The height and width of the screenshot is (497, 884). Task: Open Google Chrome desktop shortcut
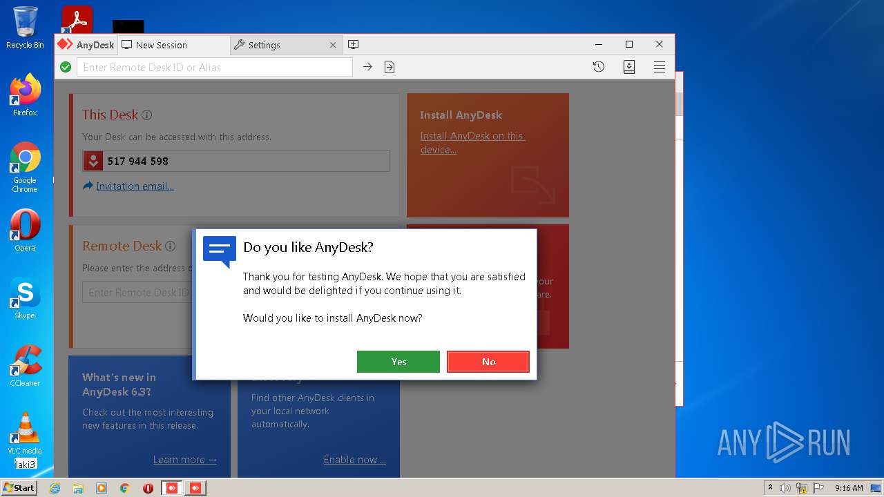pos(25,167)
